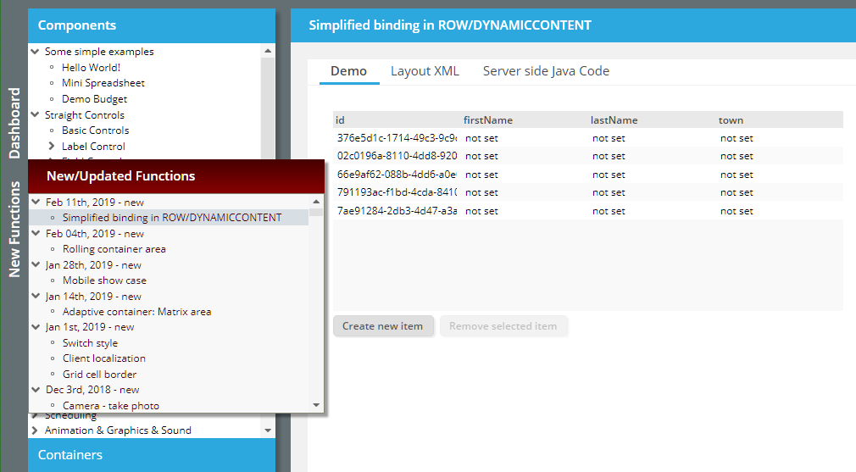Click the Remove selected item button
The width and height of the screenshot is (856, 472).
tap(503, 326)
